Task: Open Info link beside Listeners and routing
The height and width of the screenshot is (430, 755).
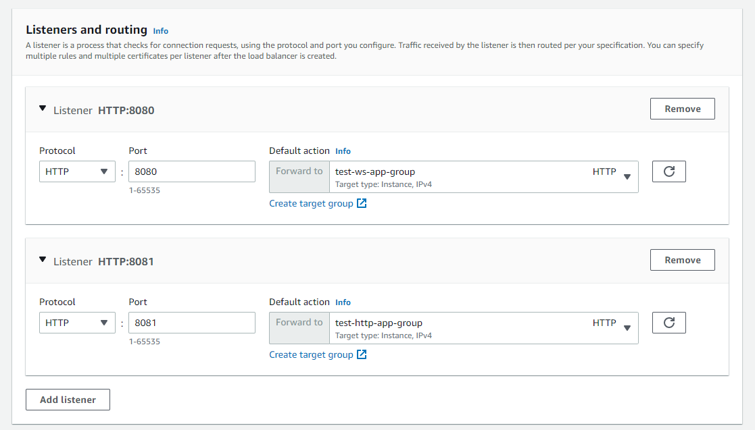Action: tap(160, 31)
